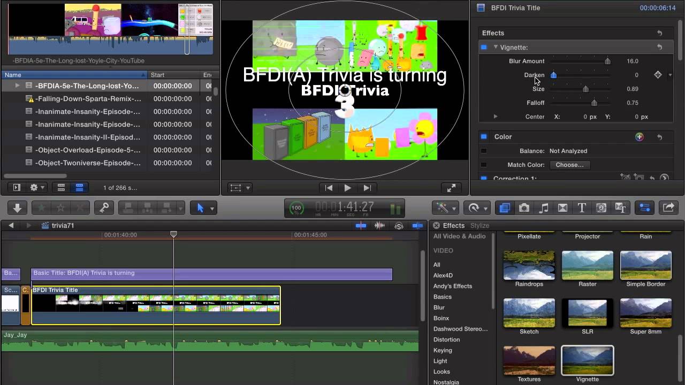
Task: Expand the Center parameter triangle
Action: point(496,117)
